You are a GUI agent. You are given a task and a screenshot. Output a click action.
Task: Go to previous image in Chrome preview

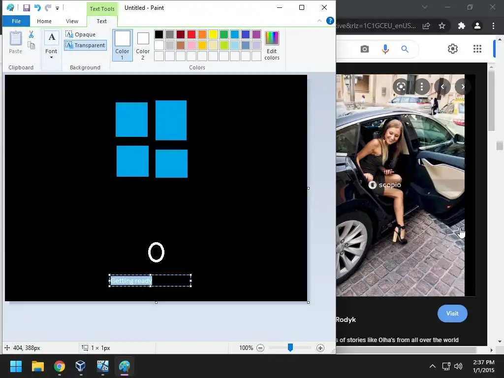(x=442, y=87)
